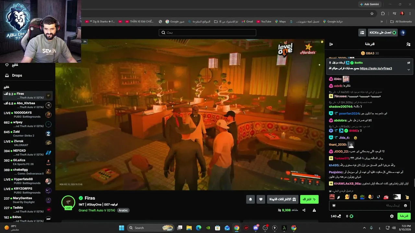
Task: Open the Maps bookmark
Action: tap(280, 22)
